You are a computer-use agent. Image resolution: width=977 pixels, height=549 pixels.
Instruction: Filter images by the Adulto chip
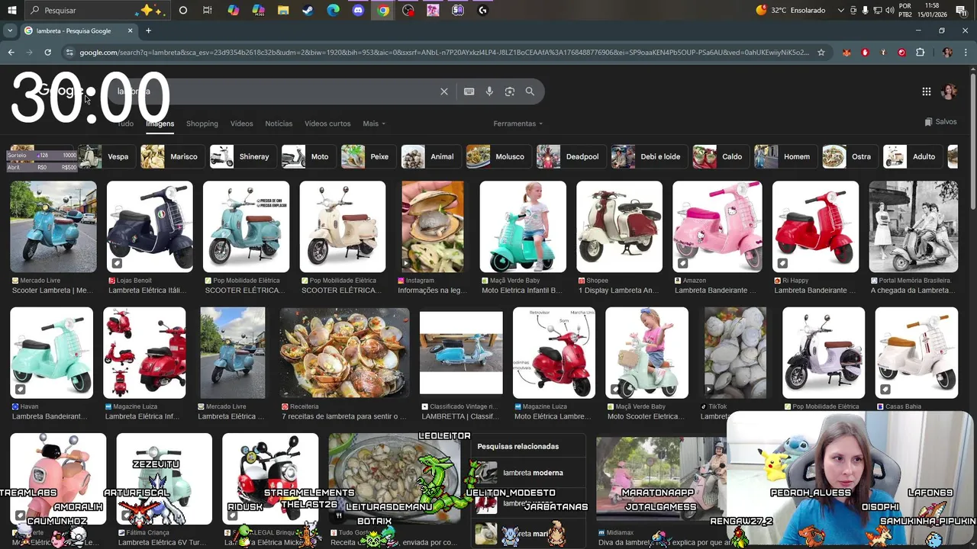[912, 156]
